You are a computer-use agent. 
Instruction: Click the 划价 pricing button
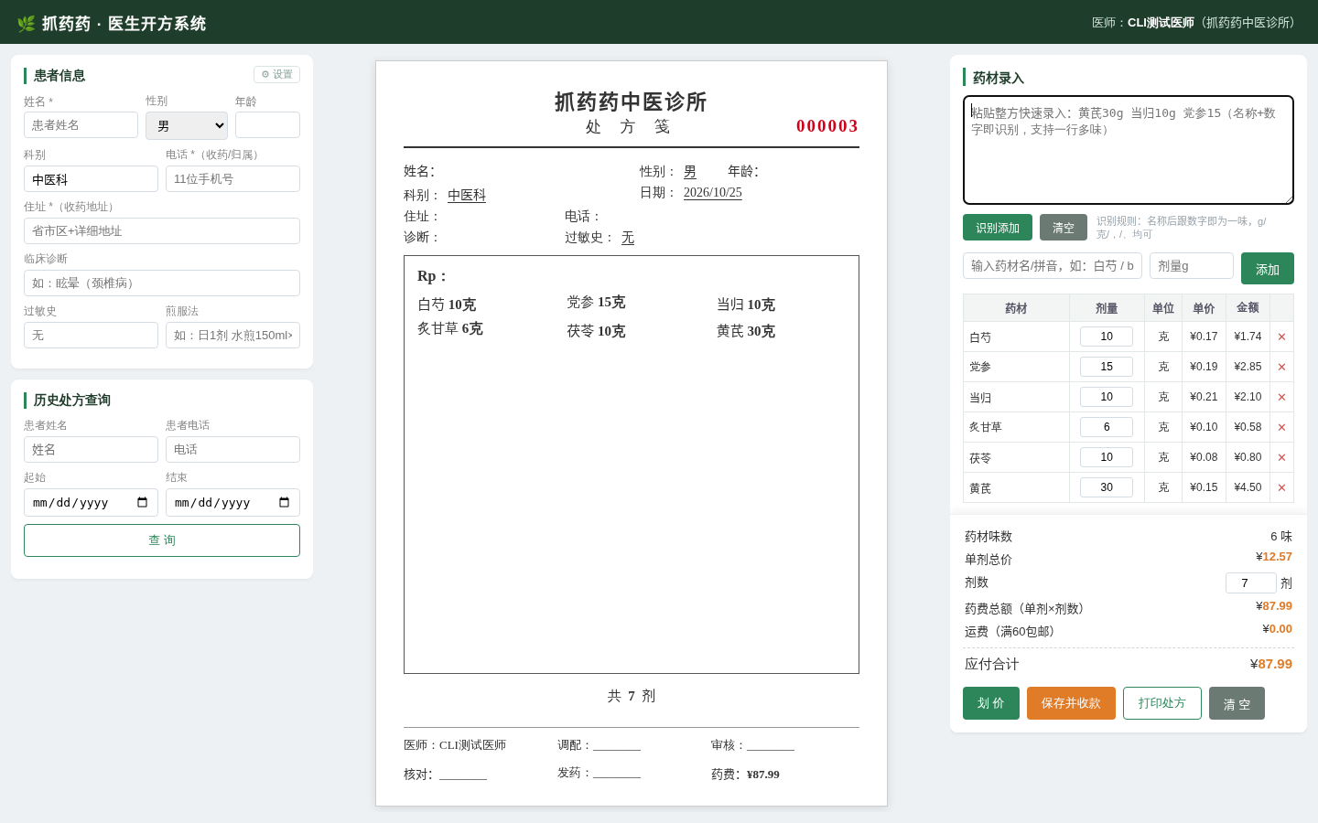coord(991,703)
